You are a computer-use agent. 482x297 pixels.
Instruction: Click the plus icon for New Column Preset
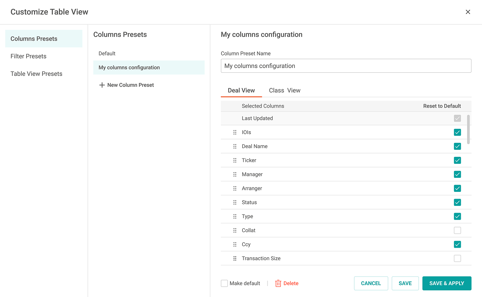[x=102, y=85]
